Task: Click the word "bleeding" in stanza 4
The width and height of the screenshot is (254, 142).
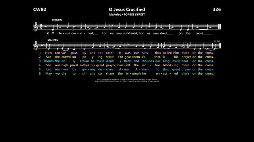Action: point(171,65)
